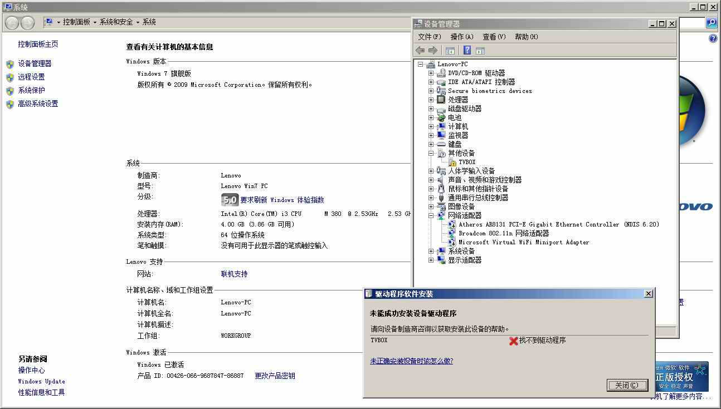Toggle the console tree icon in Device Manager toolbar
Screen dimensions: 721x409
[450, 51]
